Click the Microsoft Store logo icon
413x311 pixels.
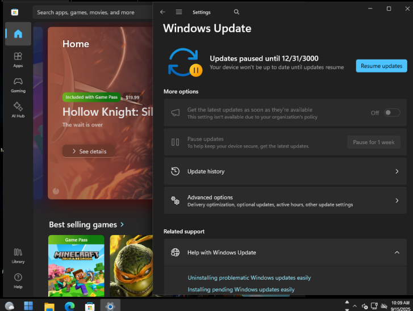coord(15,12)
